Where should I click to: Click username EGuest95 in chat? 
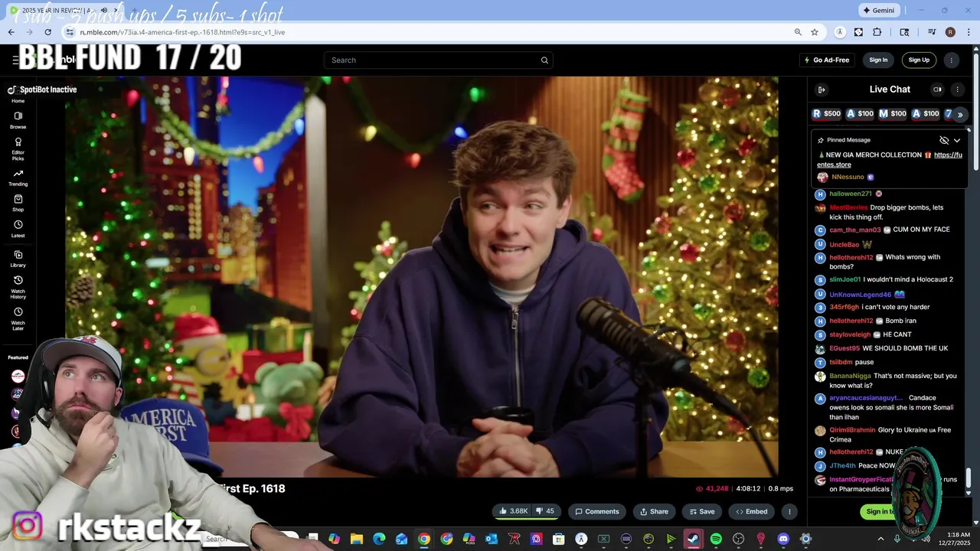pyautogui.click(x=844, y=348)
